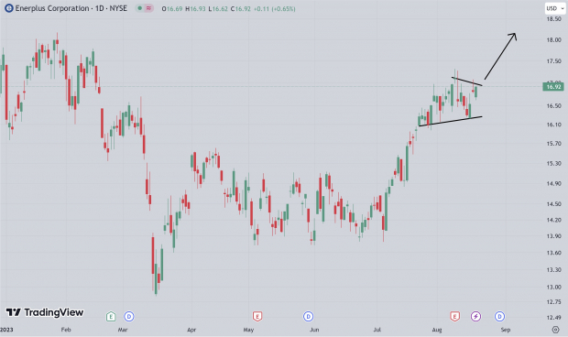
Task: Click the 18.50 price axis label
Action: tap(553, 19)
